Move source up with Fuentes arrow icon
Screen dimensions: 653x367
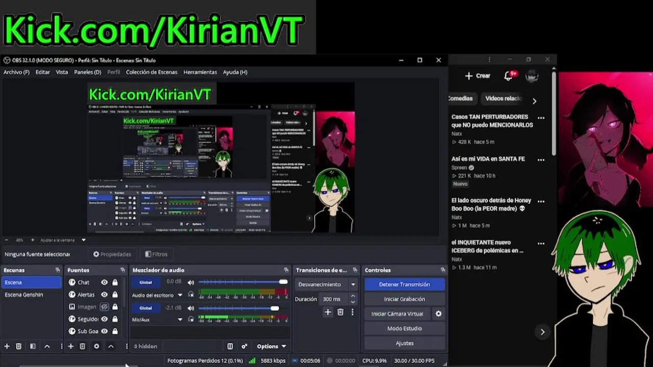[111, 346]
